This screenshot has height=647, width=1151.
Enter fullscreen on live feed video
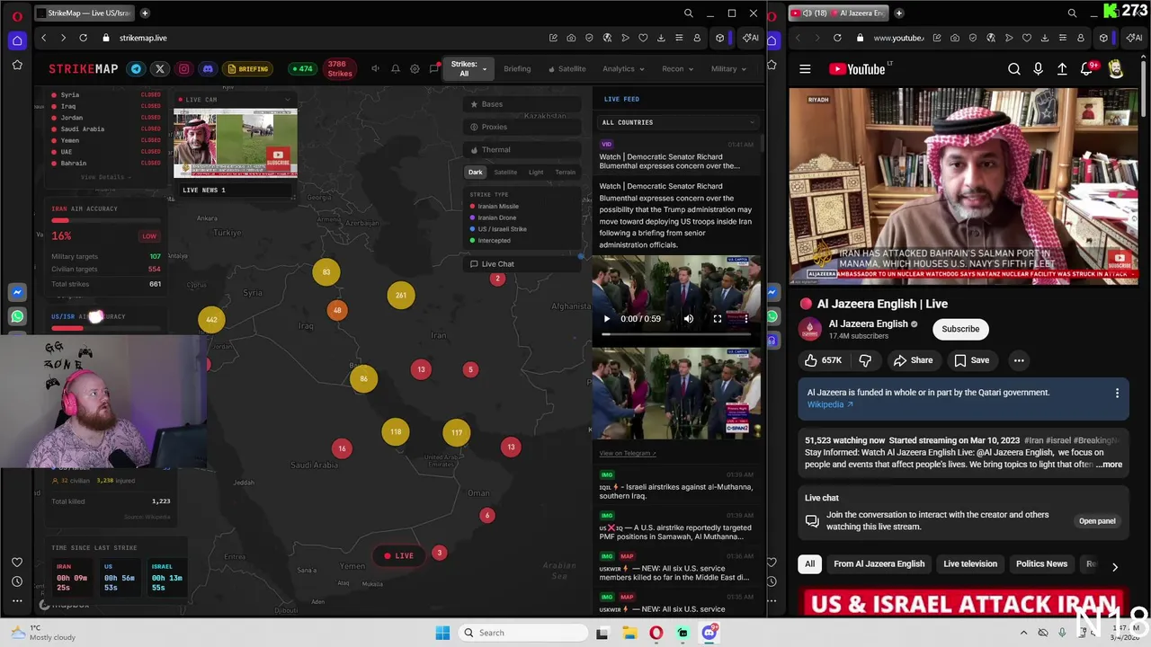(x=718, y=319)
